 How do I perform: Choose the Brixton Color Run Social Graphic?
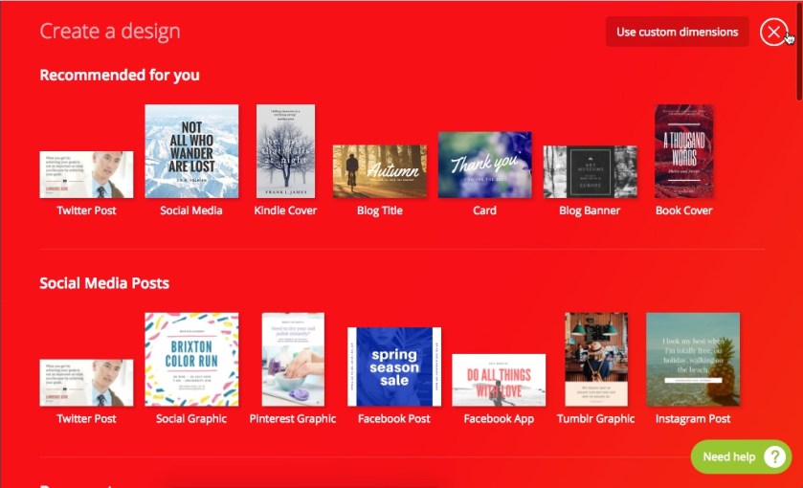(x=191, y=360)
